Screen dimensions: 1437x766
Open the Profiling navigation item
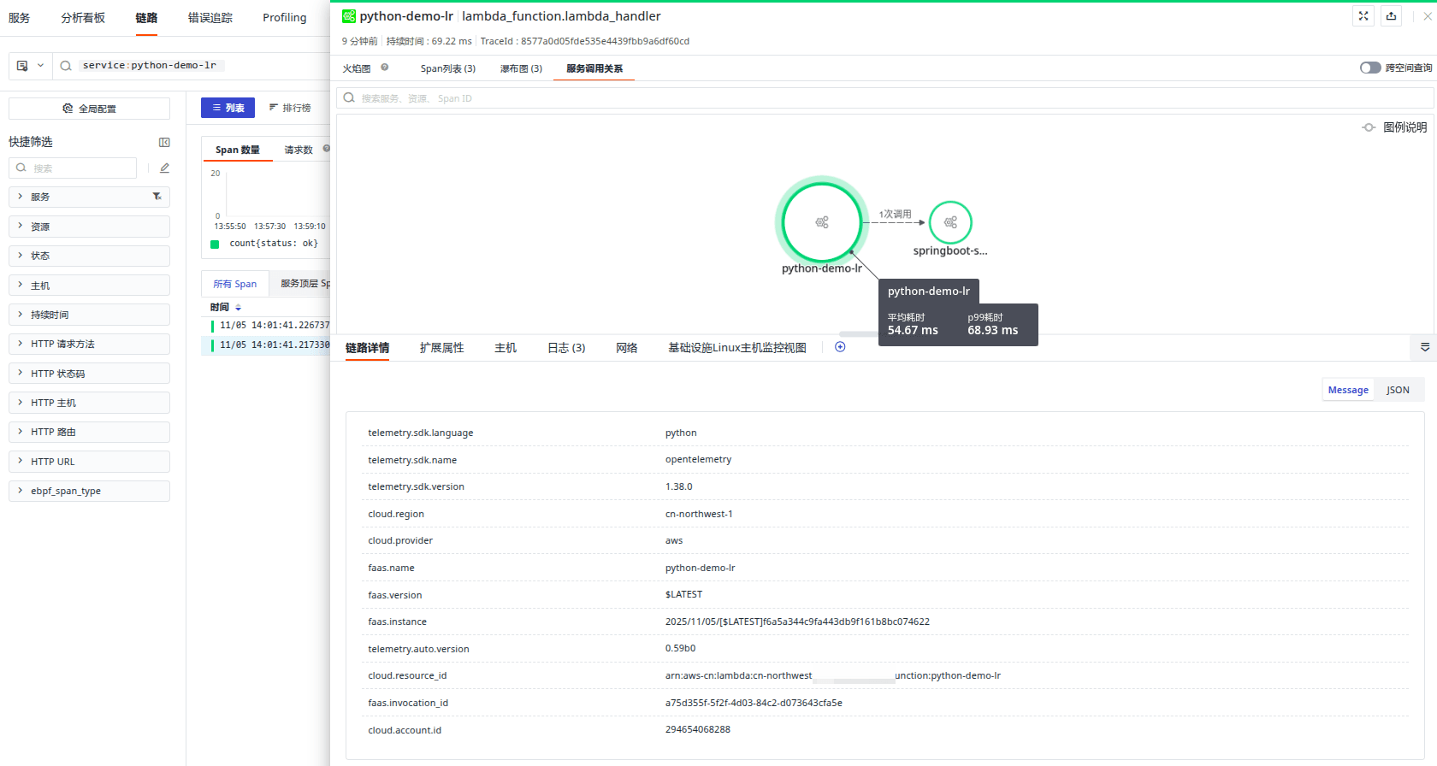(x=285, y=18)
